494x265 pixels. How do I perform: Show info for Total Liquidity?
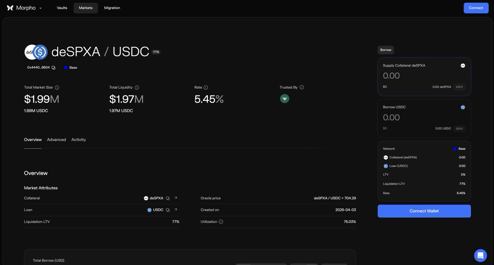137,88
